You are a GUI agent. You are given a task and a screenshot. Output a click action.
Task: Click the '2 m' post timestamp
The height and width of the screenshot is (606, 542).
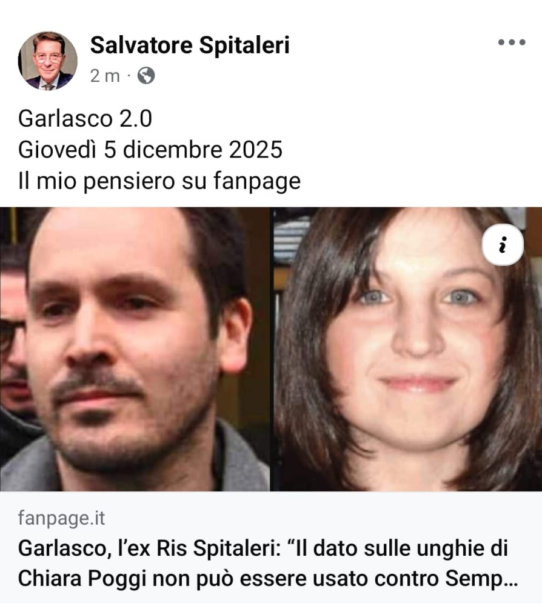click(x=105, y=76)
